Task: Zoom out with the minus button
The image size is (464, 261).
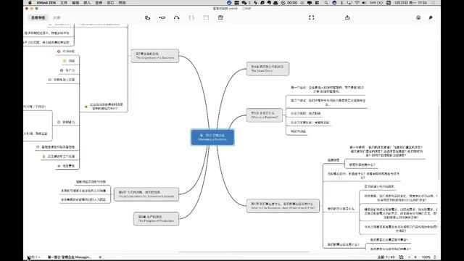Action: coord(409,257)
